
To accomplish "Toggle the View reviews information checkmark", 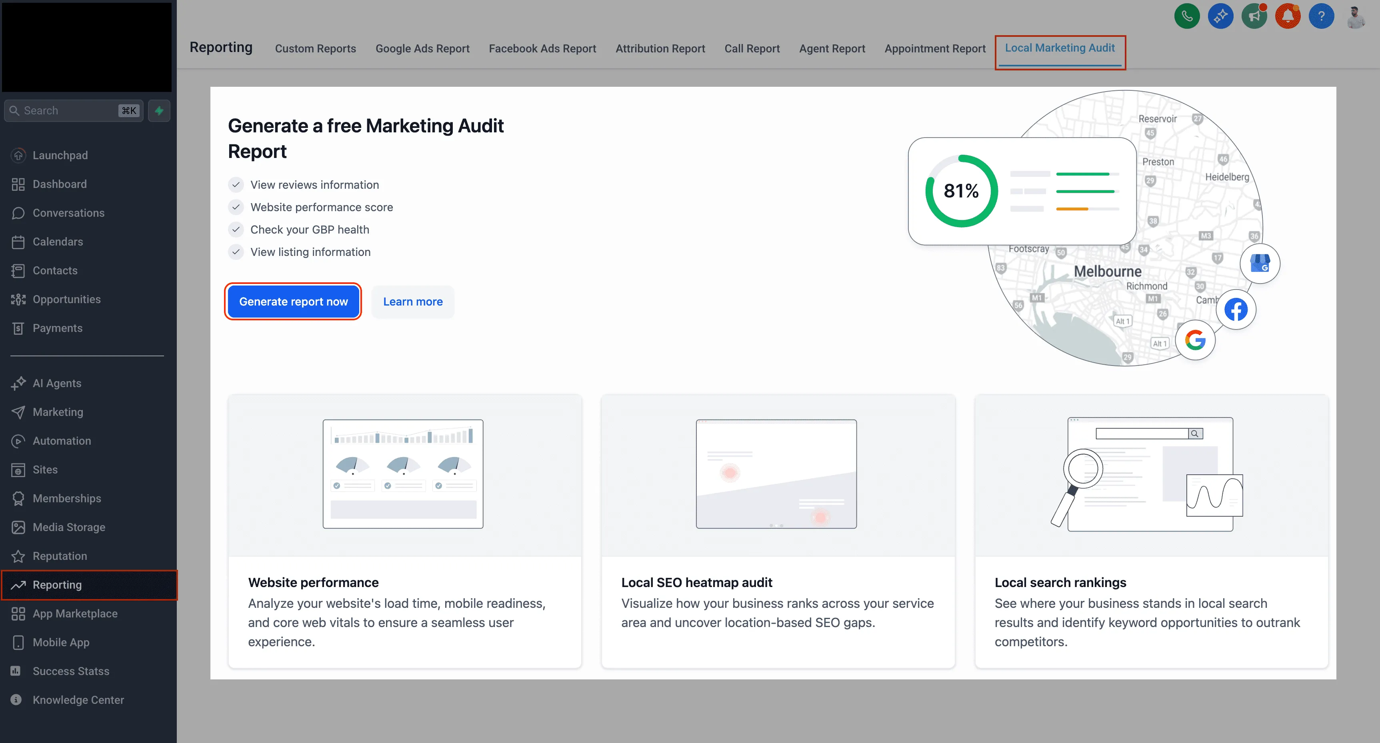I will [x=236, y=184].
